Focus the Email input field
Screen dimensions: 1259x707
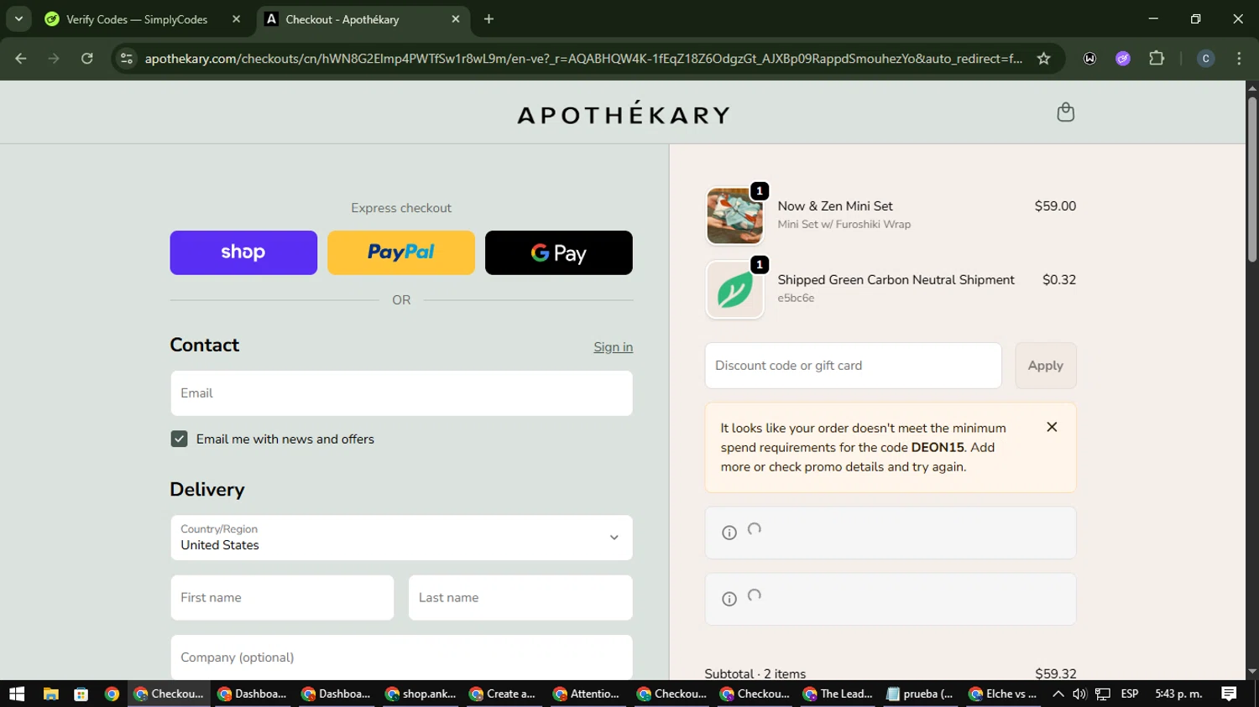401,393
